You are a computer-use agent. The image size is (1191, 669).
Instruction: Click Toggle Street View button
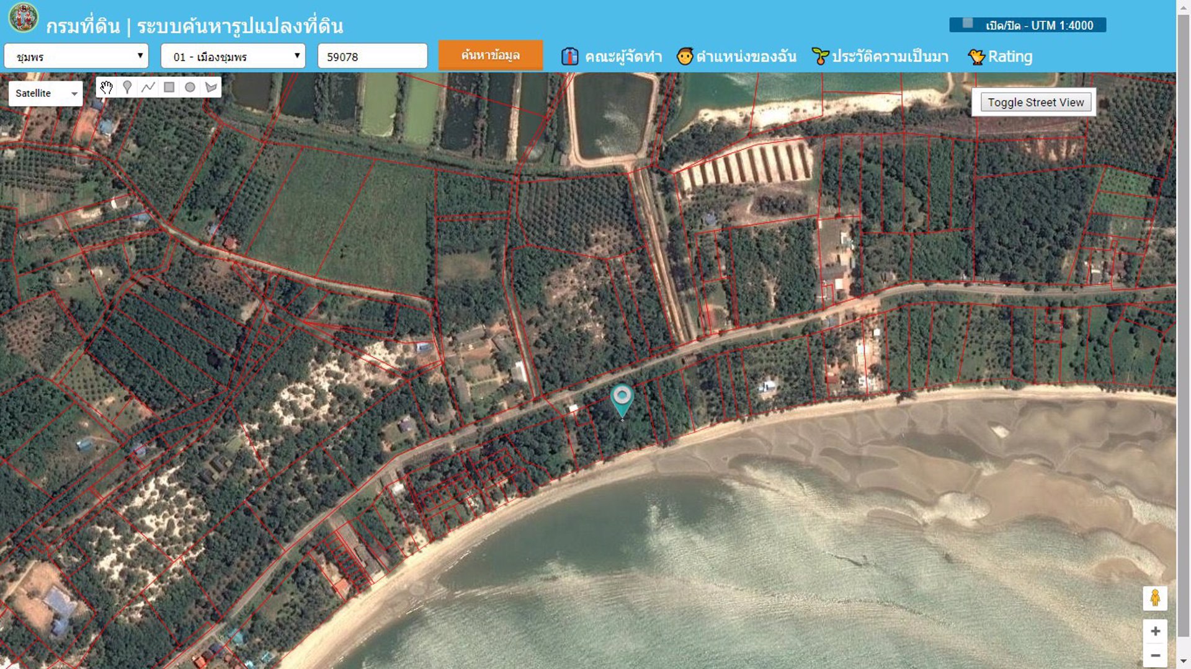coord(1035,102)
